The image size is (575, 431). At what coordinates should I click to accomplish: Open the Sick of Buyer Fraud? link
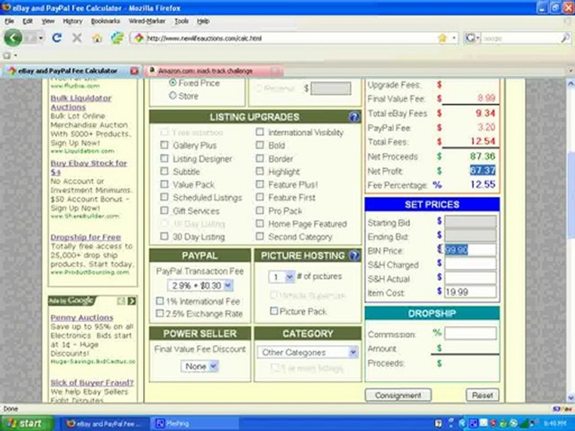click(92, 383)
